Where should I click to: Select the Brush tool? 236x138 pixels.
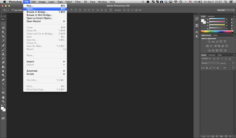3,50
